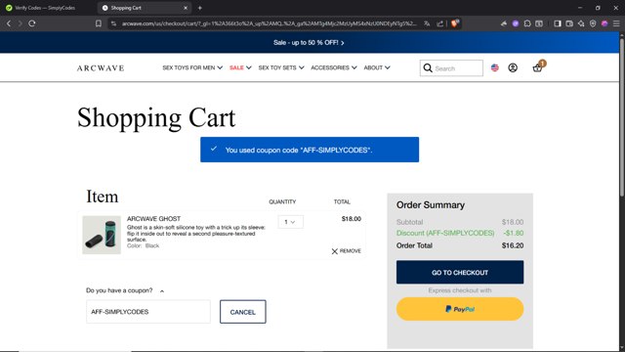Image resolution: width=625 pixels, height=352 pixels.
Task: Open the account user icon
Action: 513,67
